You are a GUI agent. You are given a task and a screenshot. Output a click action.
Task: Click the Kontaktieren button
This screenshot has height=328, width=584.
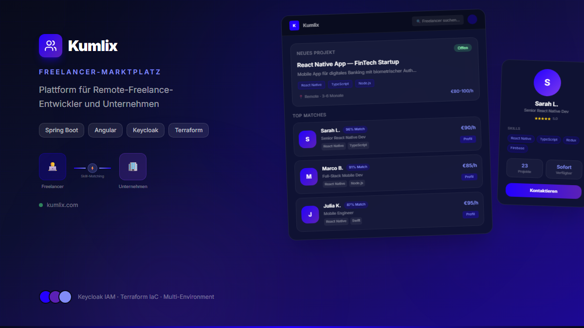[x=544, y=191]
